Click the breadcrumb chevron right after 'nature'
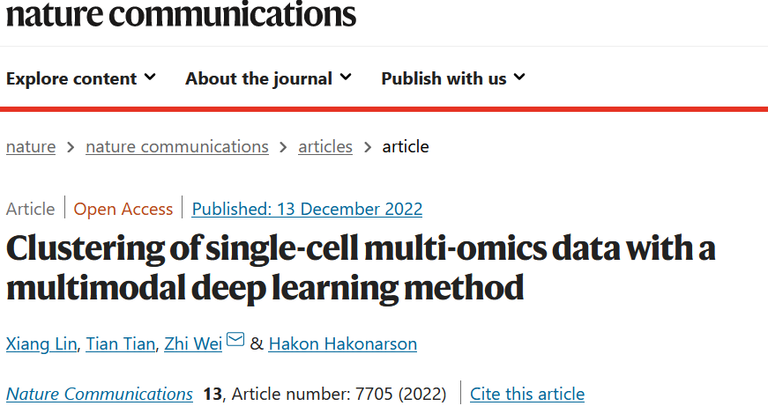This screenshot has width=768, height=406. coord(71,147)
